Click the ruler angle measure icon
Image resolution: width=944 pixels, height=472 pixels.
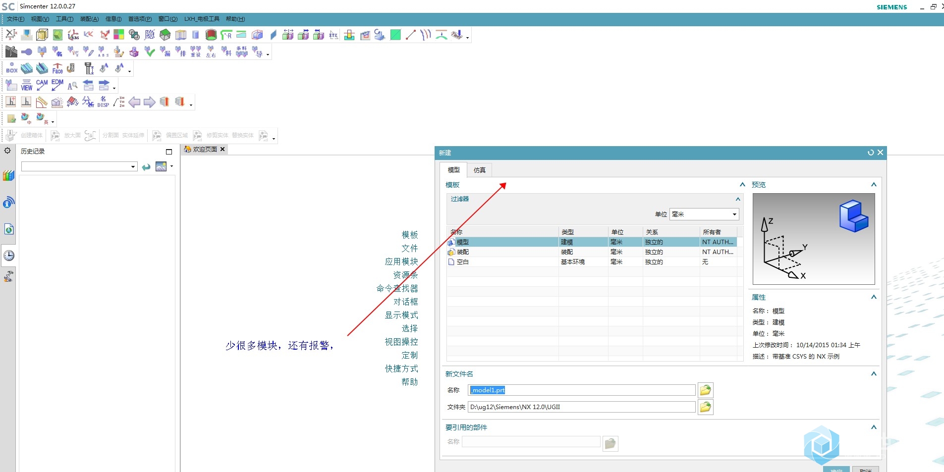click(42, 102)
